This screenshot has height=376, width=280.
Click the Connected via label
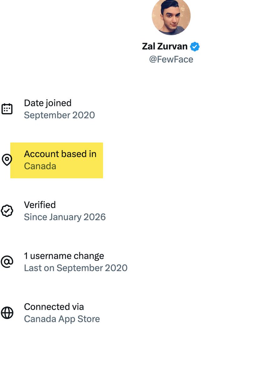click(x=54, y=307)
